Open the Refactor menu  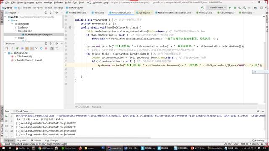click(58, 3)
